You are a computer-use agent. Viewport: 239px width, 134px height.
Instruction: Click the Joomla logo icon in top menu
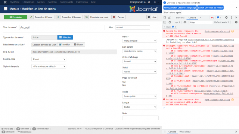point(5,2)
